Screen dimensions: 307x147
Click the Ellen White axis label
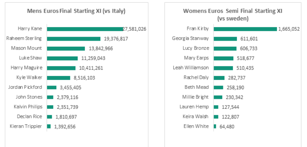[196, 126]
